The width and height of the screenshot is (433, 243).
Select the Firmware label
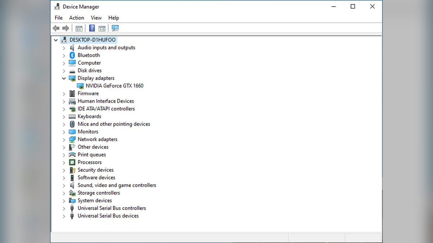point(88,93)
